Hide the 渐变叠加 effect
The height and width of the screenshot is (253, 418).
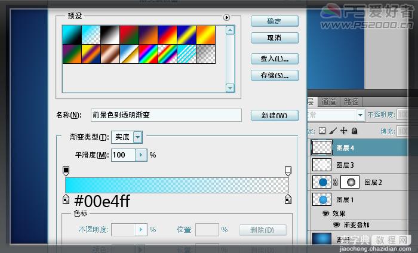point(336,225)
